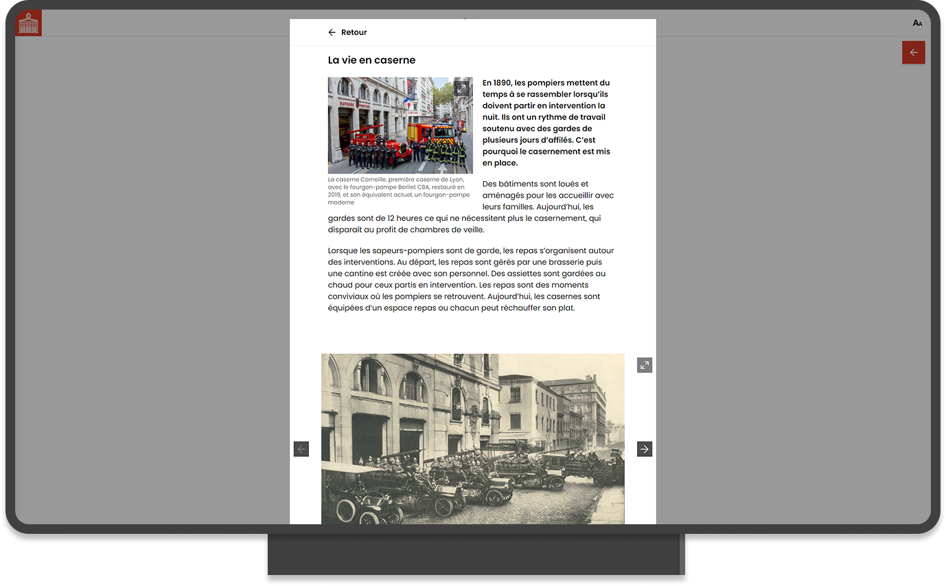
Task: Go to the previous carousel slide
Action: tap(301, 449)
